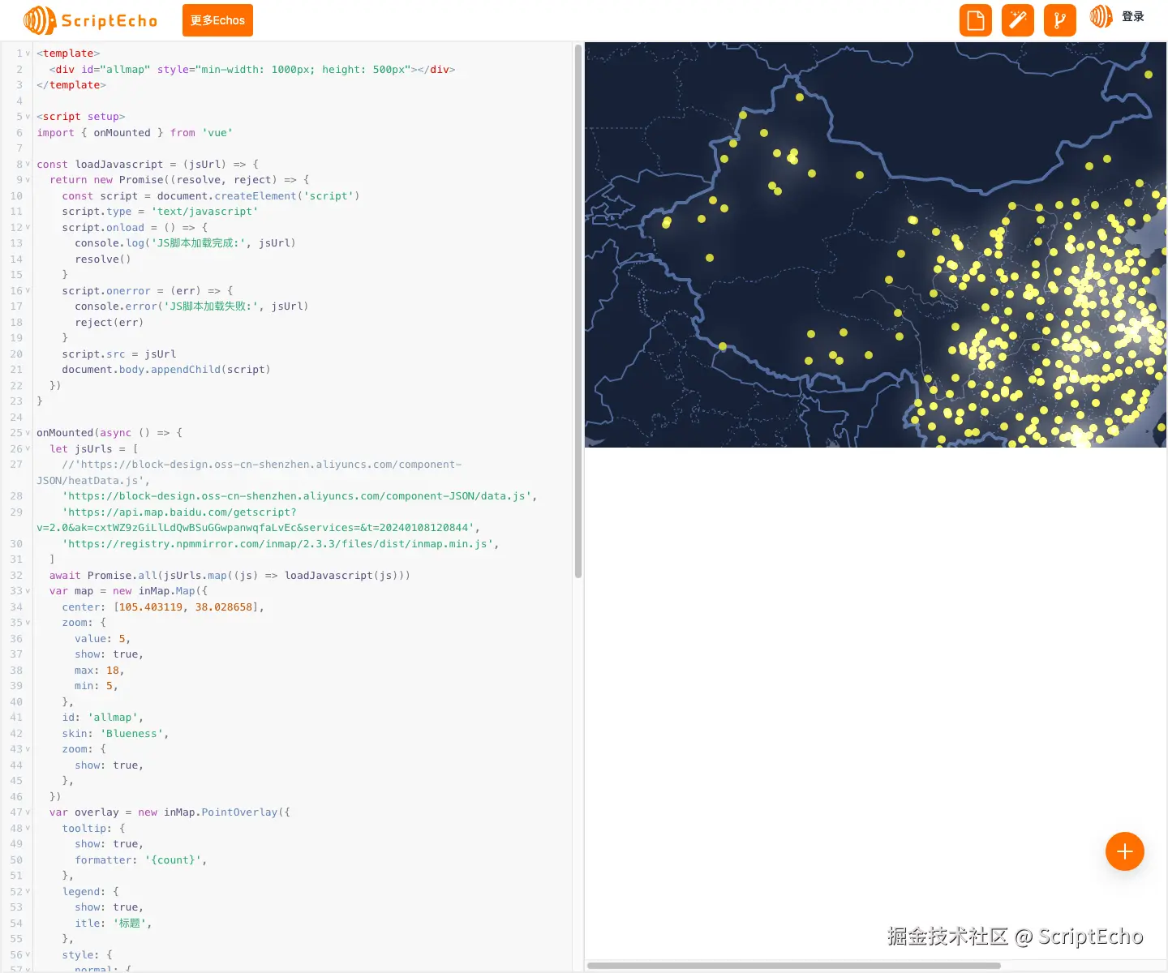Fold the PointOverlay block at line 47

point(28,812)
